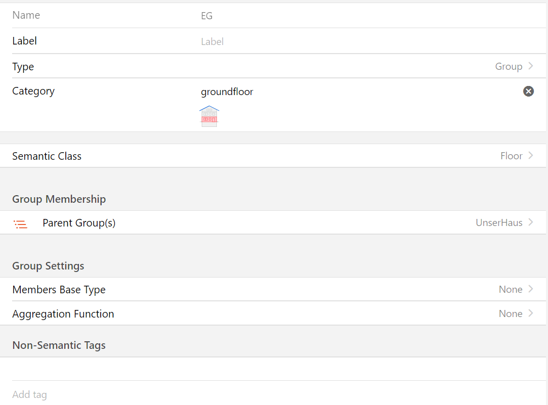The height and width of the screenshot is (405, 548).
Task: Click the chevron arrow in Type row
Action: [531, 66]
